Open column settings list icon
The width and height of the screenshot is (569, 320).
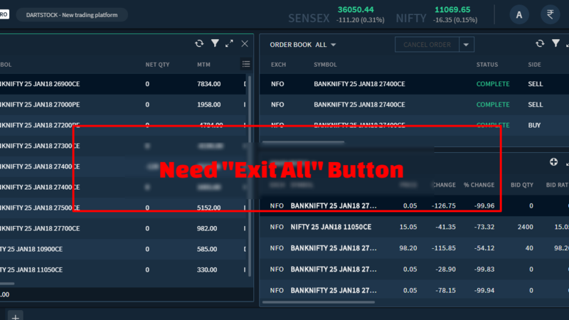pos(246,64)
